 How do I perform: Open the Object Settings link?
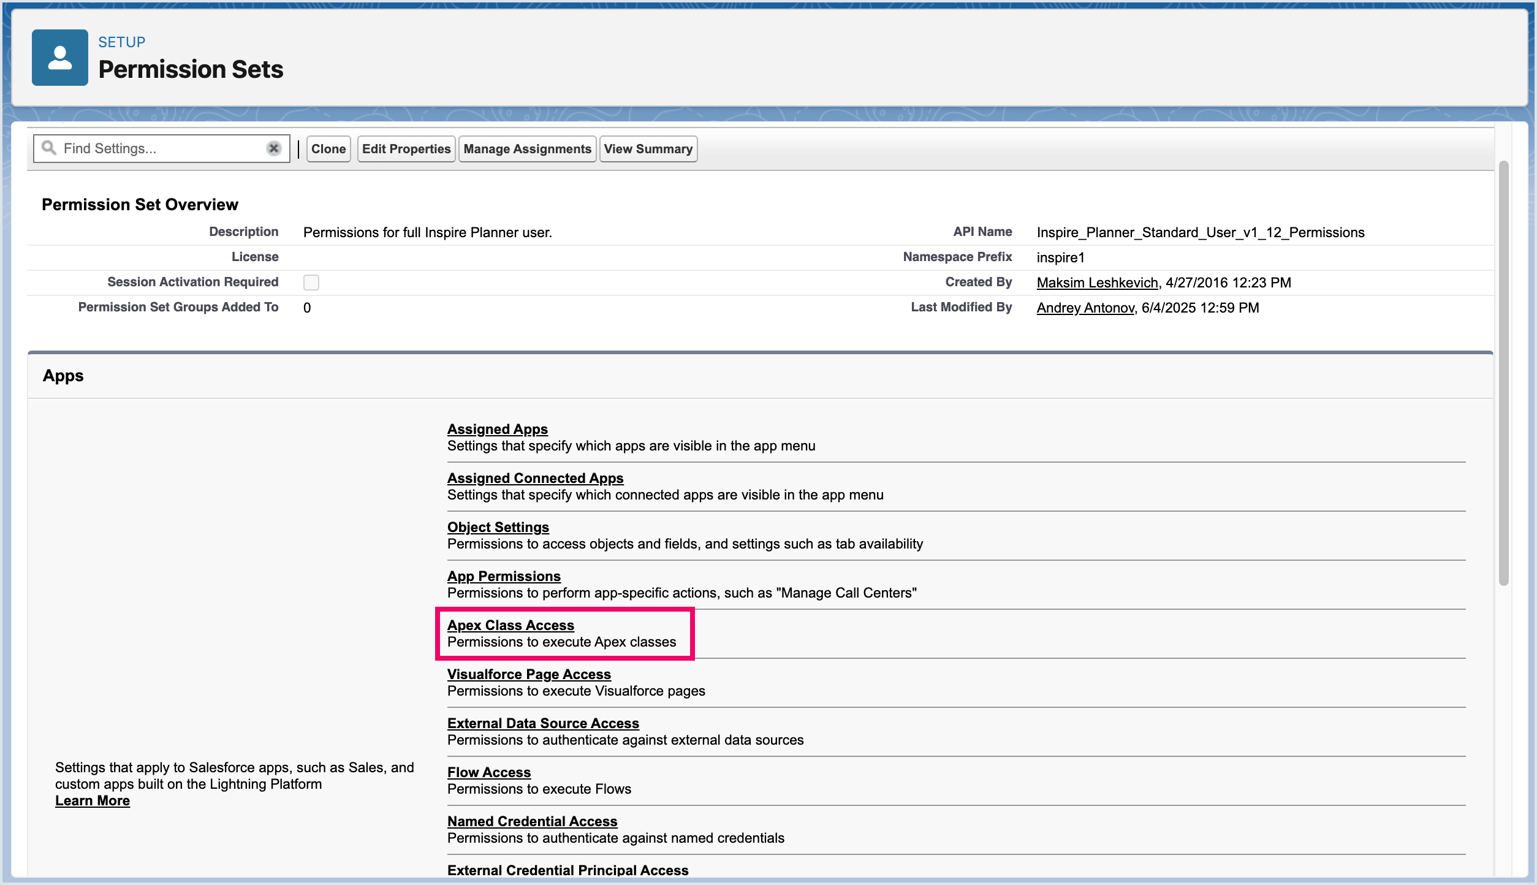coord(498,527)
